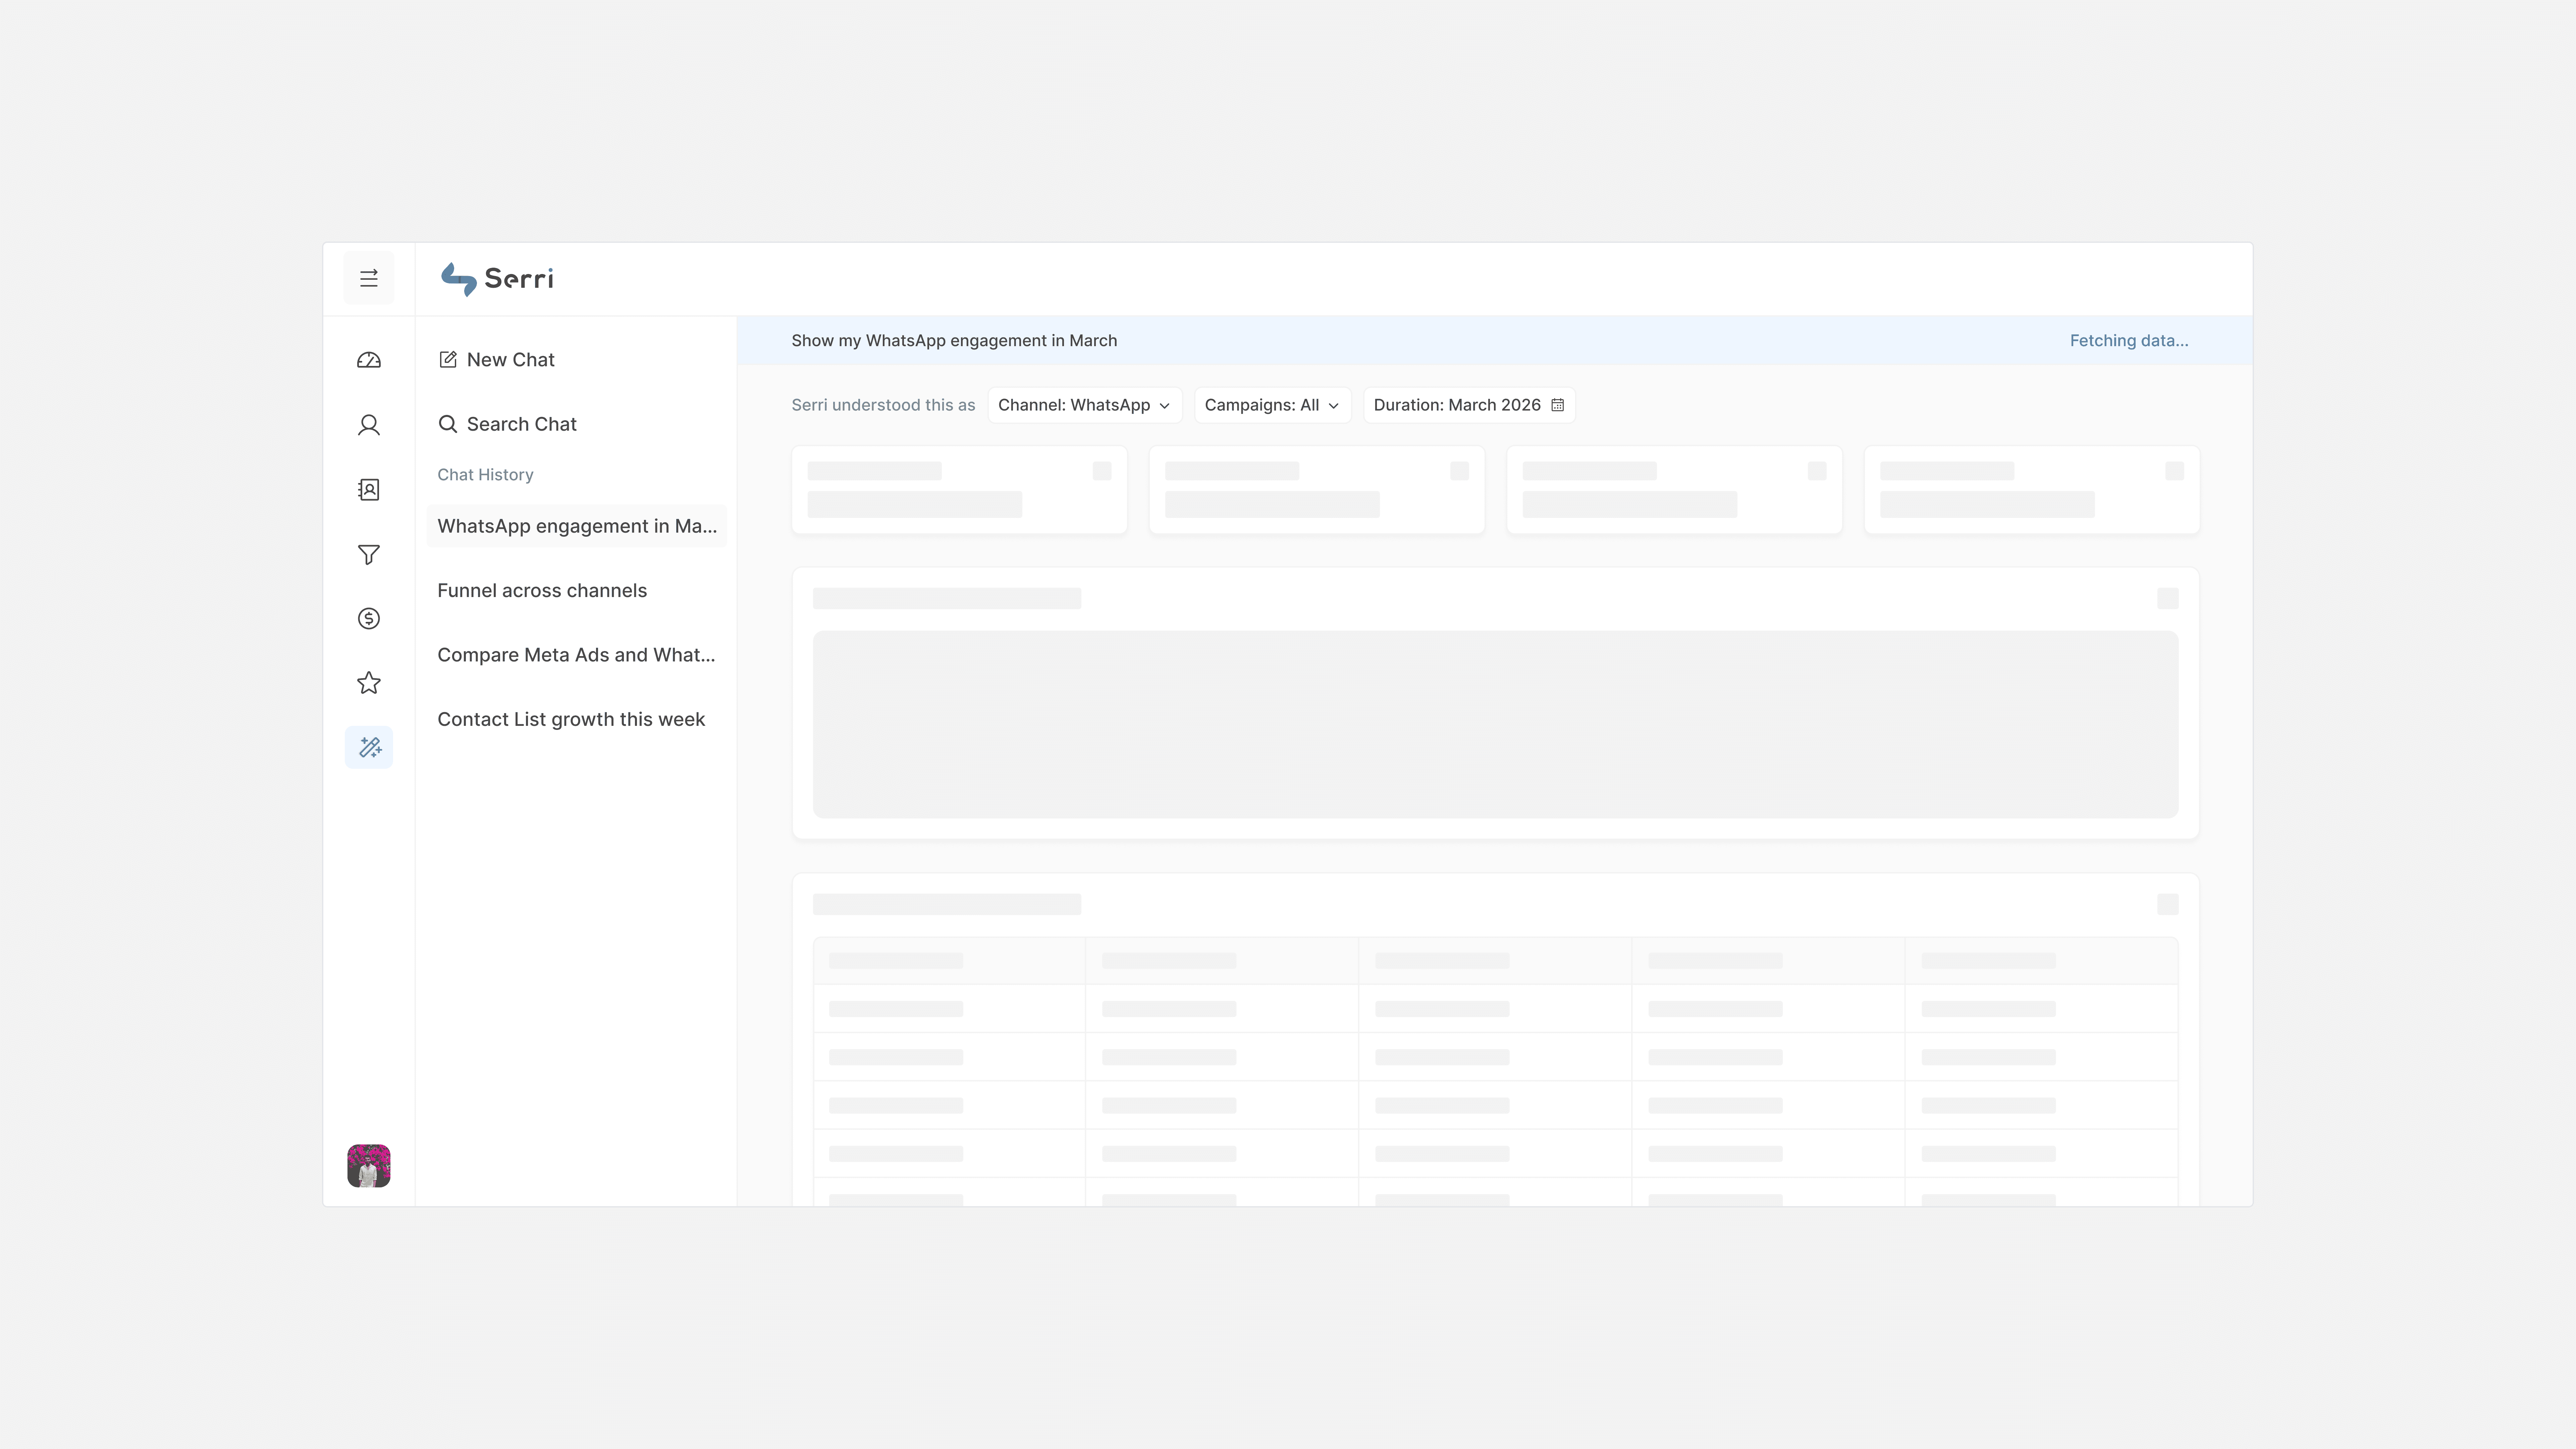Expand the Channel: WhatsApp dropdown
The width and height of the screenshot is (2576, 1449).
coord(1084,405)
